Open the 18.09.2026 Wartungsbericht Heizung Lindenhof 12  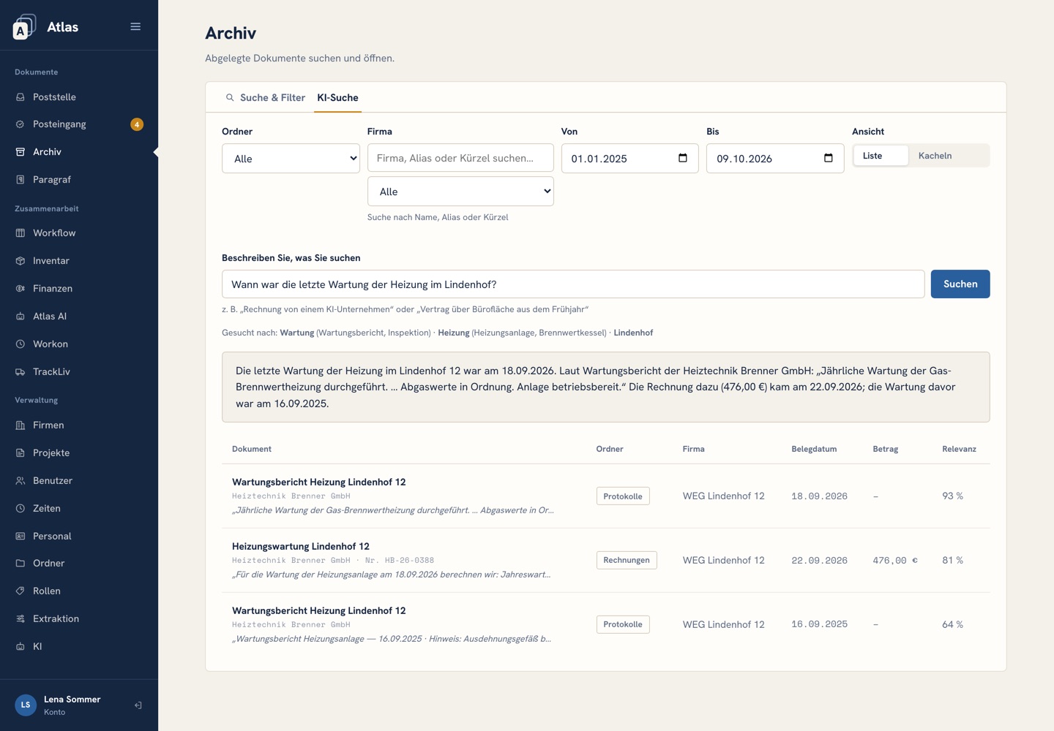(x=606, y=496)
